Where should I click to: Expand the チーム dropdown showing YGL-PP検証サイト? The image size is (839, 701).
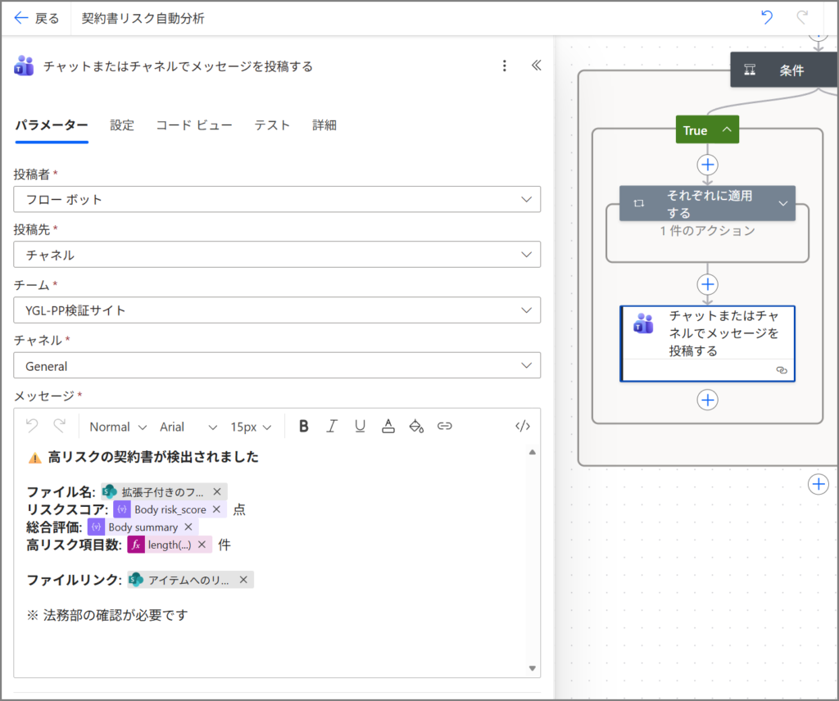tap(277, 310)
